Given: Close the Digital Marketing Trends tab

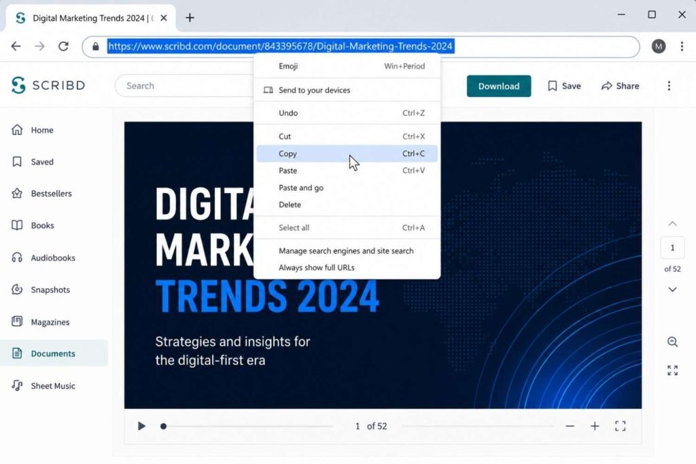Looking at the screenshot, I should point(164,18).
